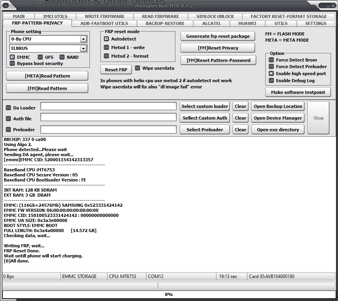Image resolution: width=338 pixels, height=301 pixels.
Task: Open the IMEI UTILS tab
Action: pos(55,16)
